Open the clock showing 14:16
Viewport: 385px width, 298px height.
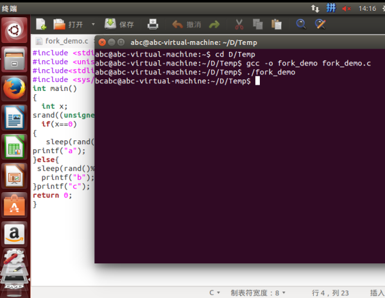pyautogui.click(x=367, y=8)
